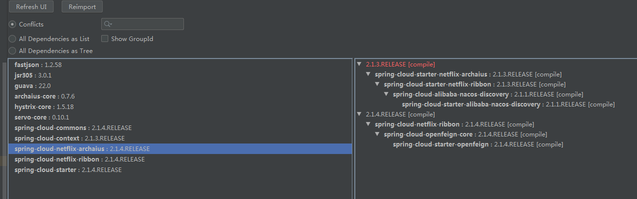Select the Conflicts radio button

[12, 24]
